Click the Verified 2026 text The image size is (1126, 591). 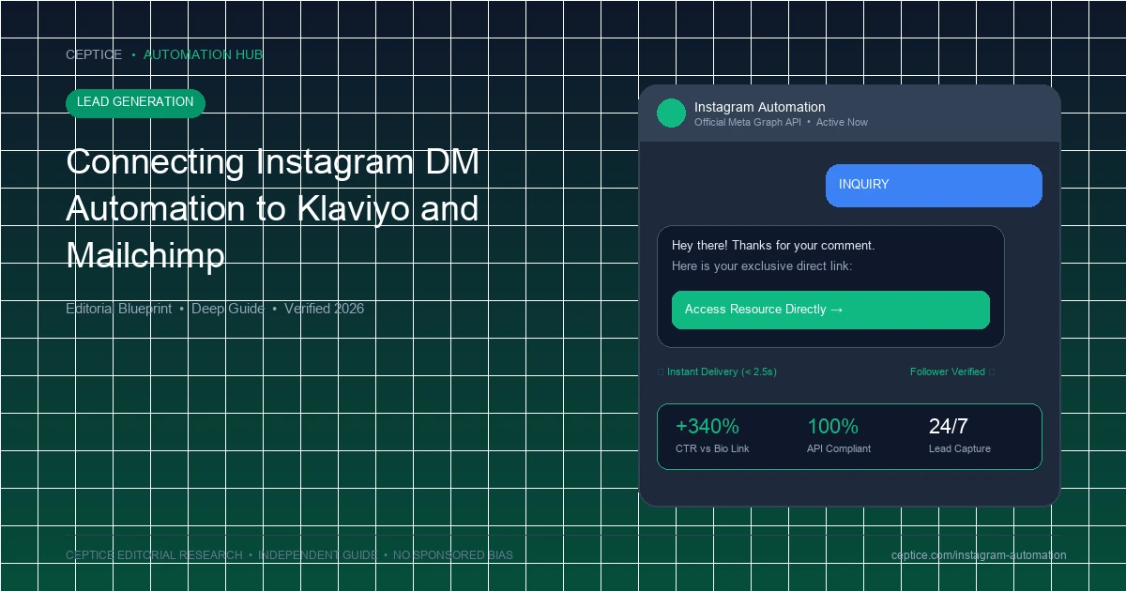tap(324, 309)
